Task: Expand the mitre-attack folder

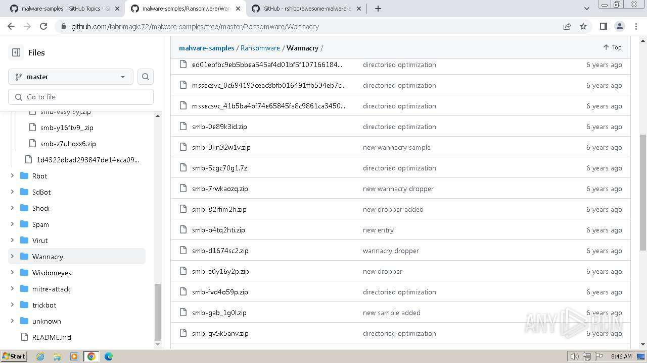Action: tap(12, 289)
